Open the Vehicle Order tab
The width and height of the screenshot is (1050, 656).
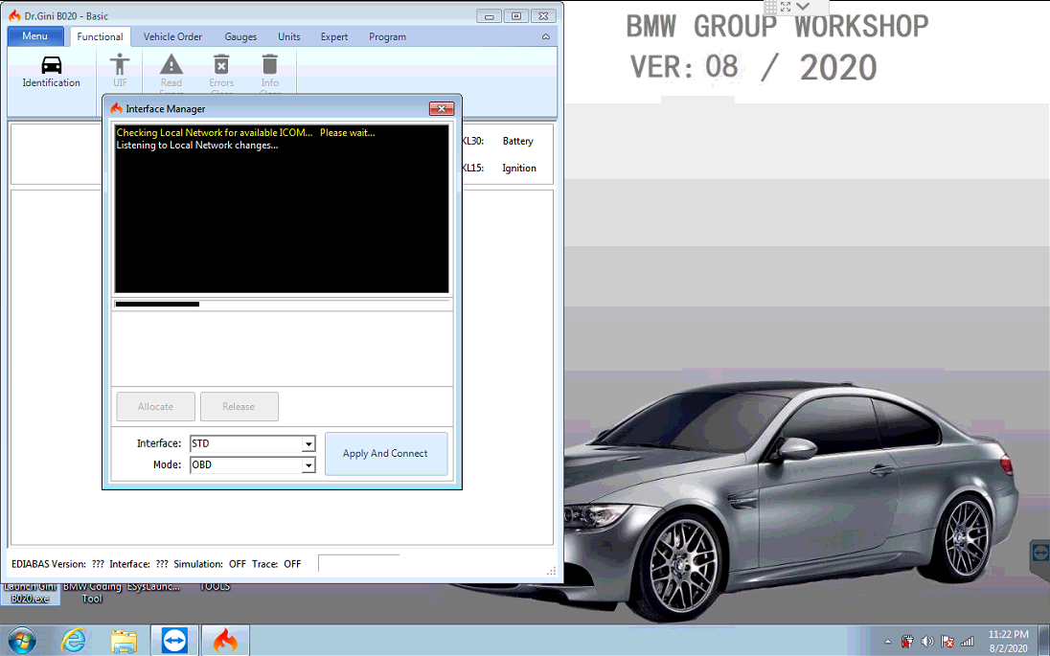click(x=172, y=36)
